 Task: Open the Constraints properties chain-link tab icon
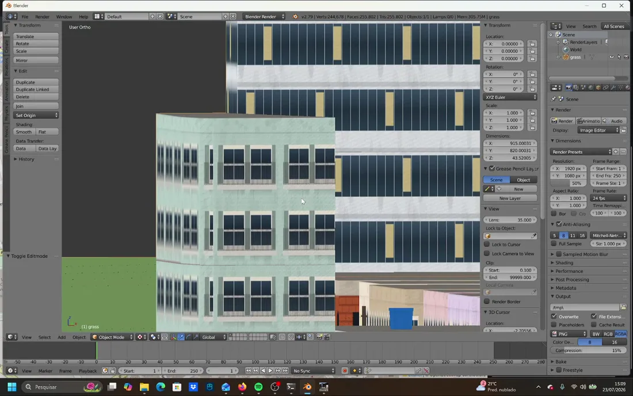coord(605,87)
